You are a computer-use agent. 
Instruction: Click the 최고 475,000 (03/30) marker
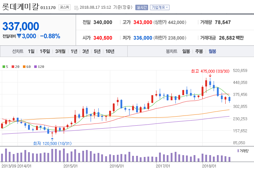[x=210, y=71]
